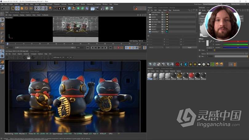
Task: Toggle the checkbox on FRONT2 row
Action: [x=162, y=29]
